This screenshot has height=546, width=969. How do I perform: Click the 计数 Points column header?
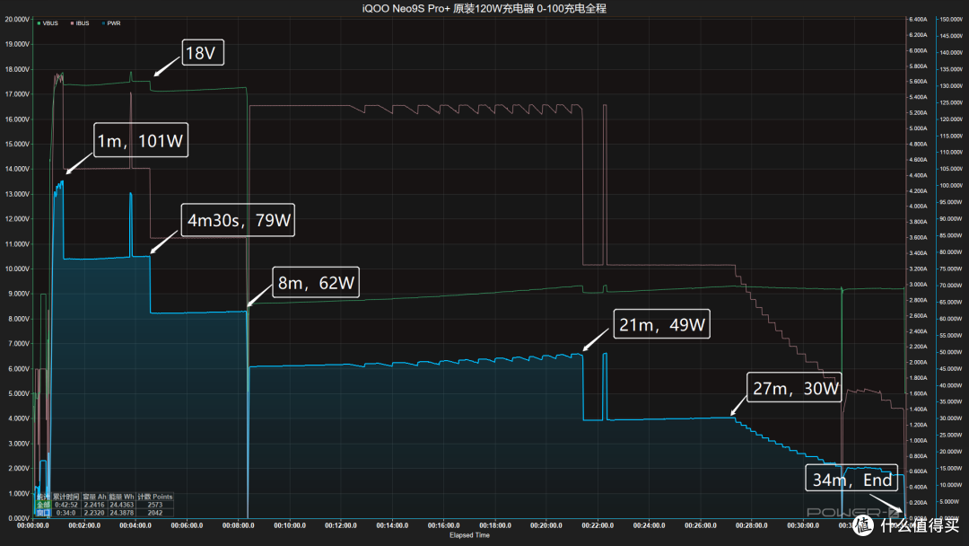[x=155, y=497]
